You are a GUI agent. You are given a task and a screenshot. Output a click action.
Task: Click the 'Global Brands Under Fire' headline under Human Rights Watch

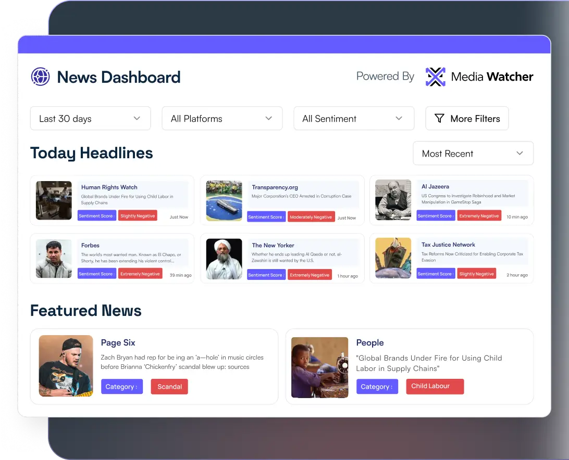tap(127, 199)
